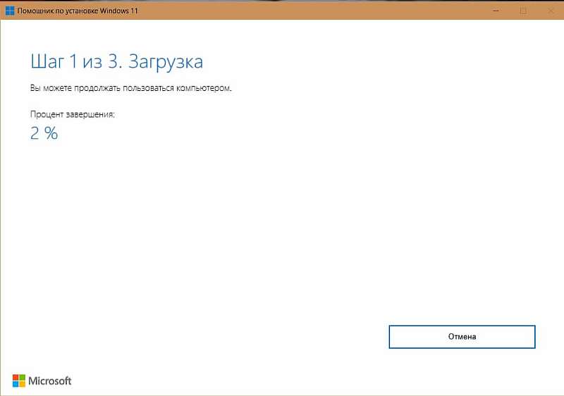Close the Помощник по установке window

548,11
